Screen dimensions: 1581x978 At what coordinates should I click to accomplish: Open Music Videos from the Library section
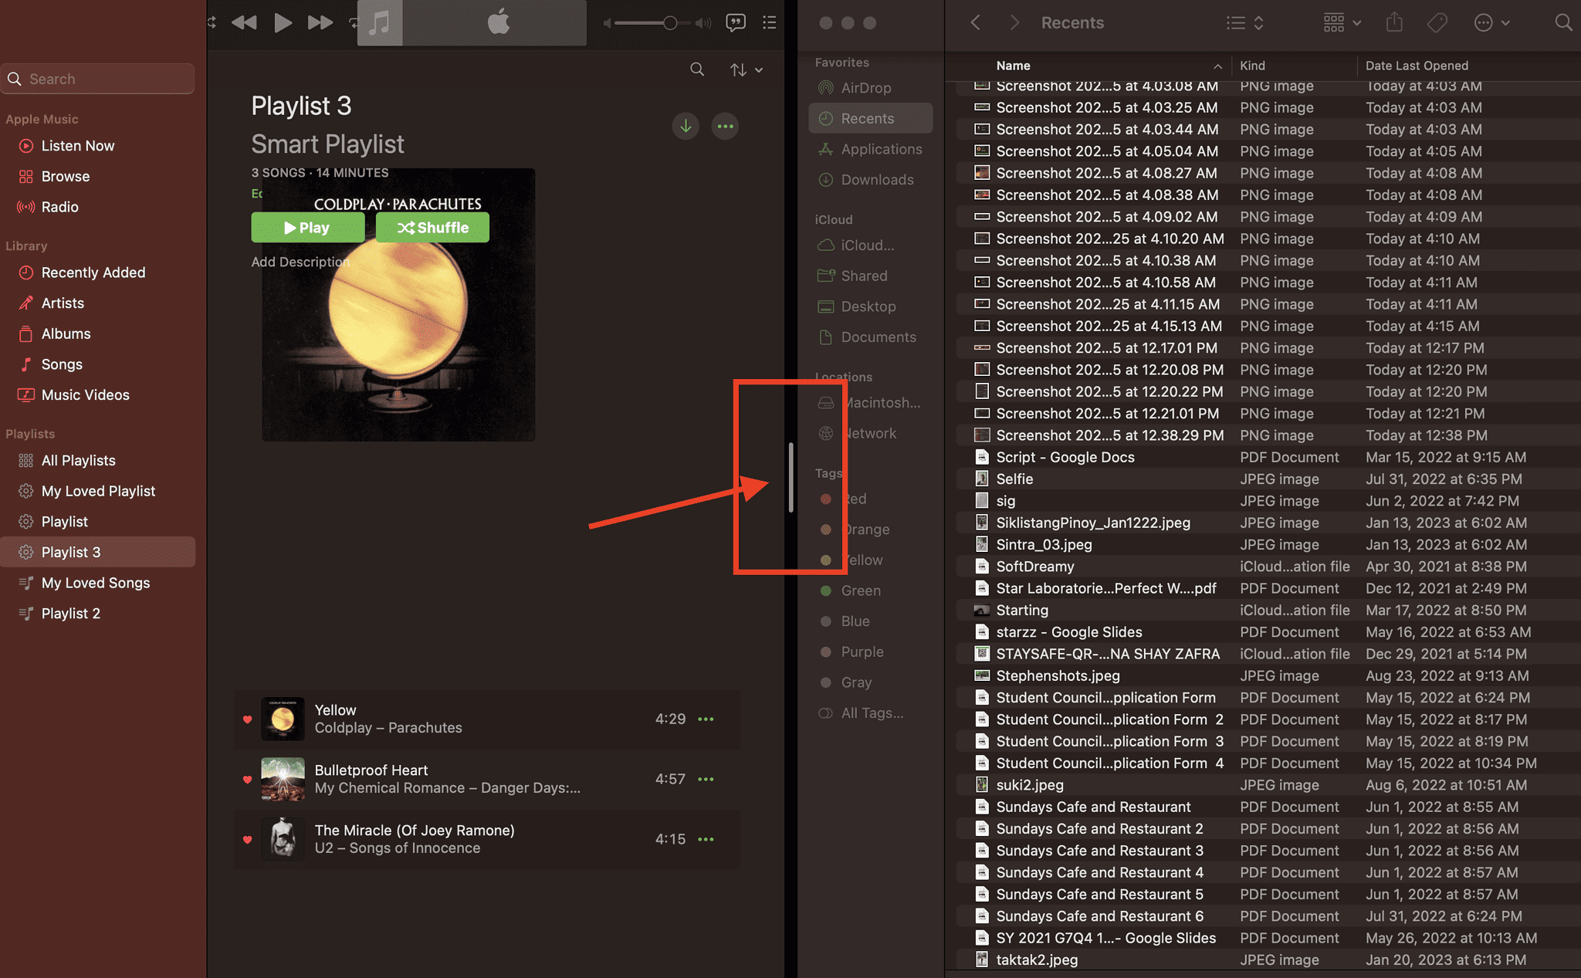click(83, 394)
